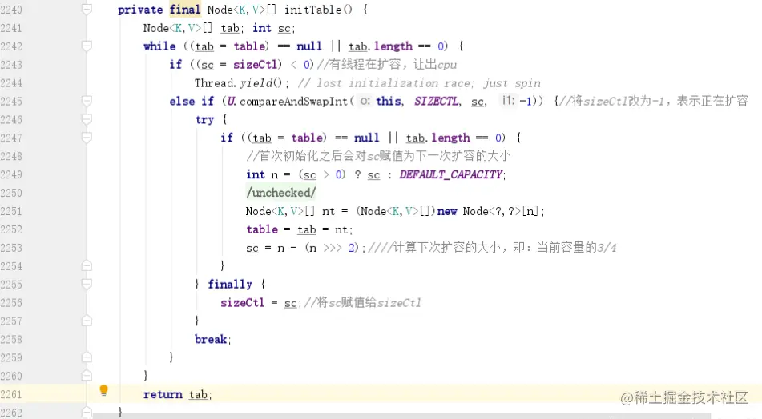Viewport: 762px width, 419px height.
Task: Click fold end marker at line 2259
Action: coord(87,357)
